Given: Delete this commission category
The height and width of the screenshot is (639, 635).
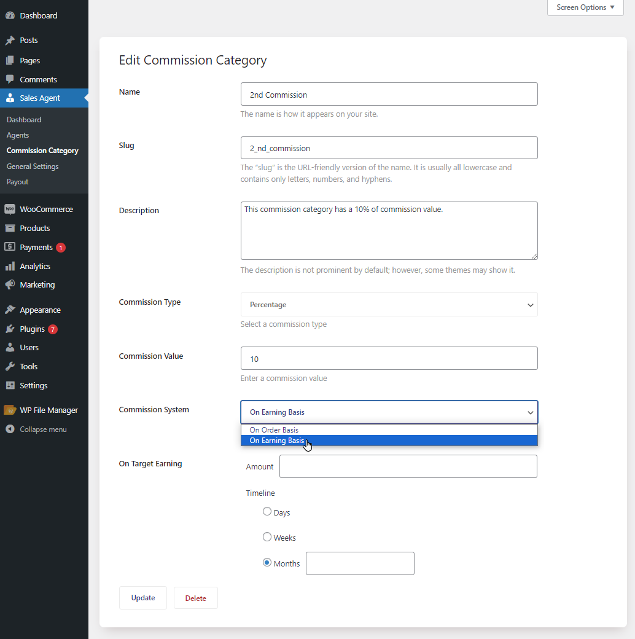Looking at the screenshot, I should coord(195,597).
